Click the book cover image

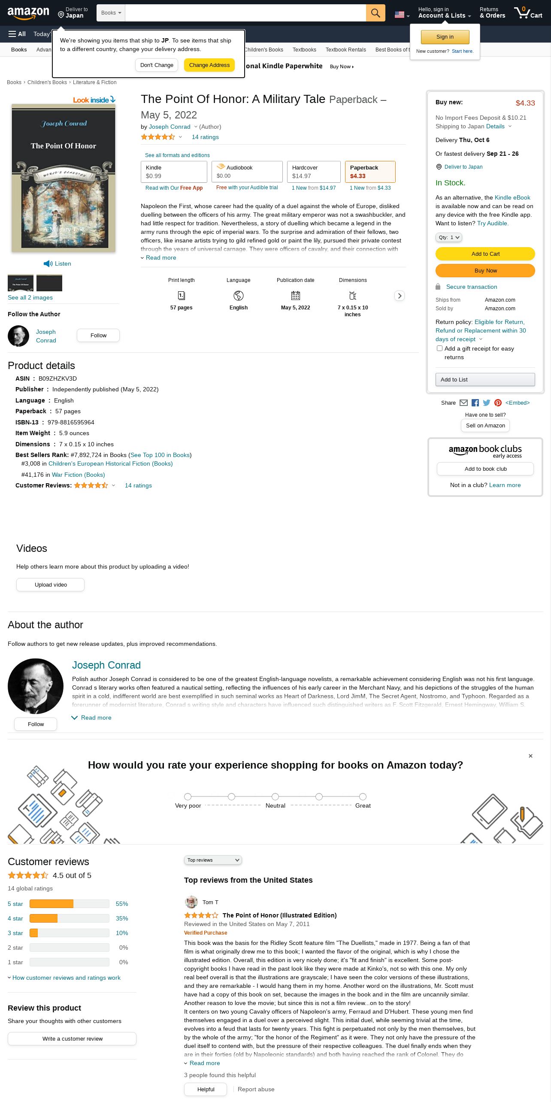(64, 178)
